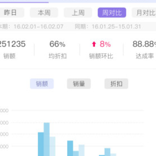Show the 销额 chart

point(42,84)
